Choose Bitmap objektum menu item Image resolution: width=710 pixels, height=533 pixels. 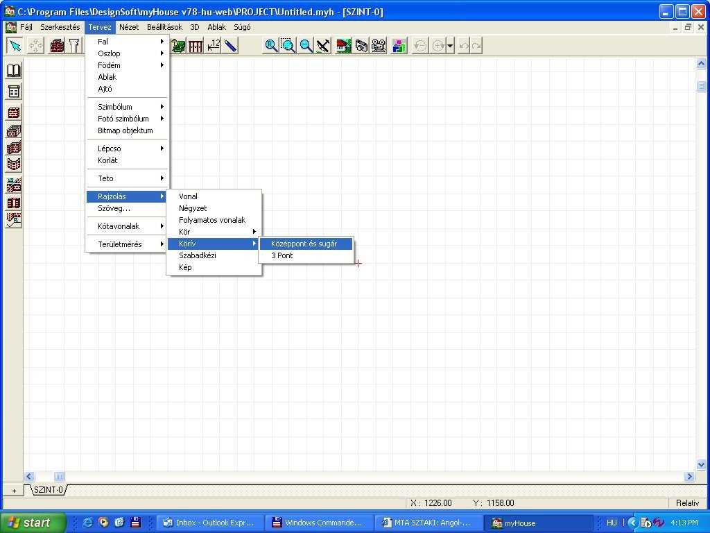[x=128, y=130]
